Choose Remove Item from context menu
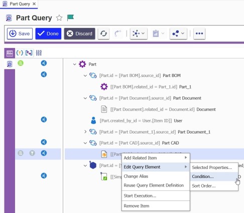This screenshot has width=244, height=213. pos(156,206)
